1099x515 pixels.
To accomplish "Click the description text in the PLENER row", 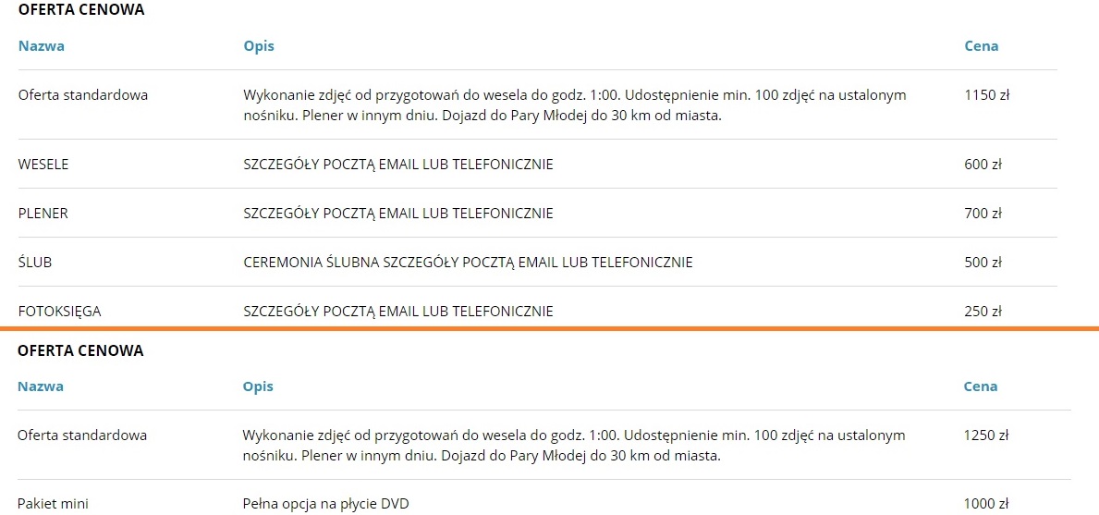I will pos(398,214).
